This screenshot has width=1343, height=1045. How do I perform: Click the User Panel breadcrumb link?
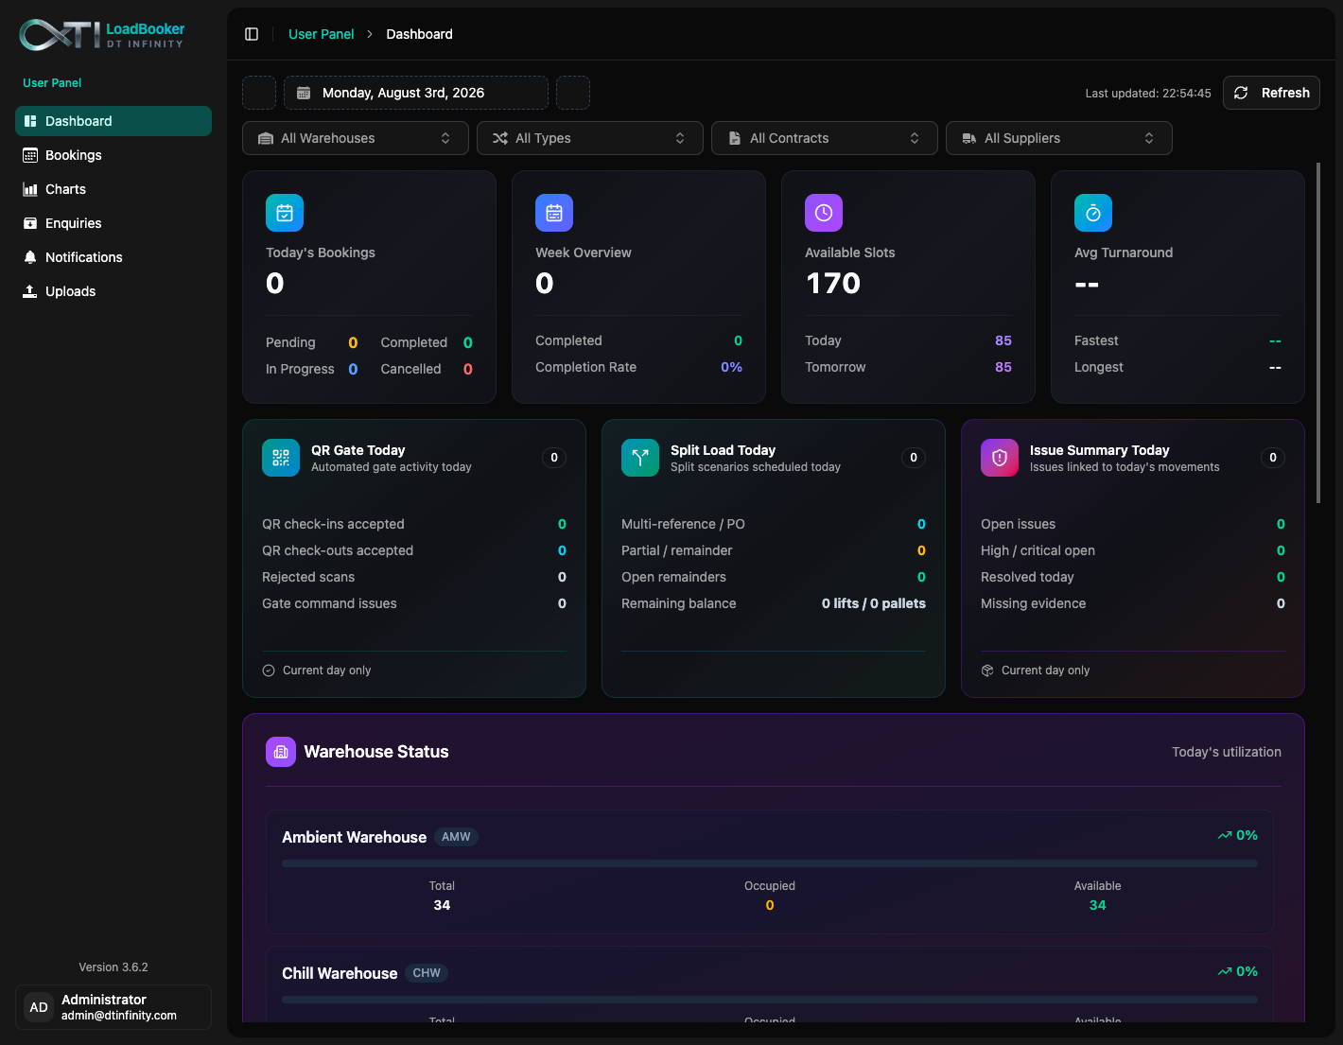pos(322,34)
